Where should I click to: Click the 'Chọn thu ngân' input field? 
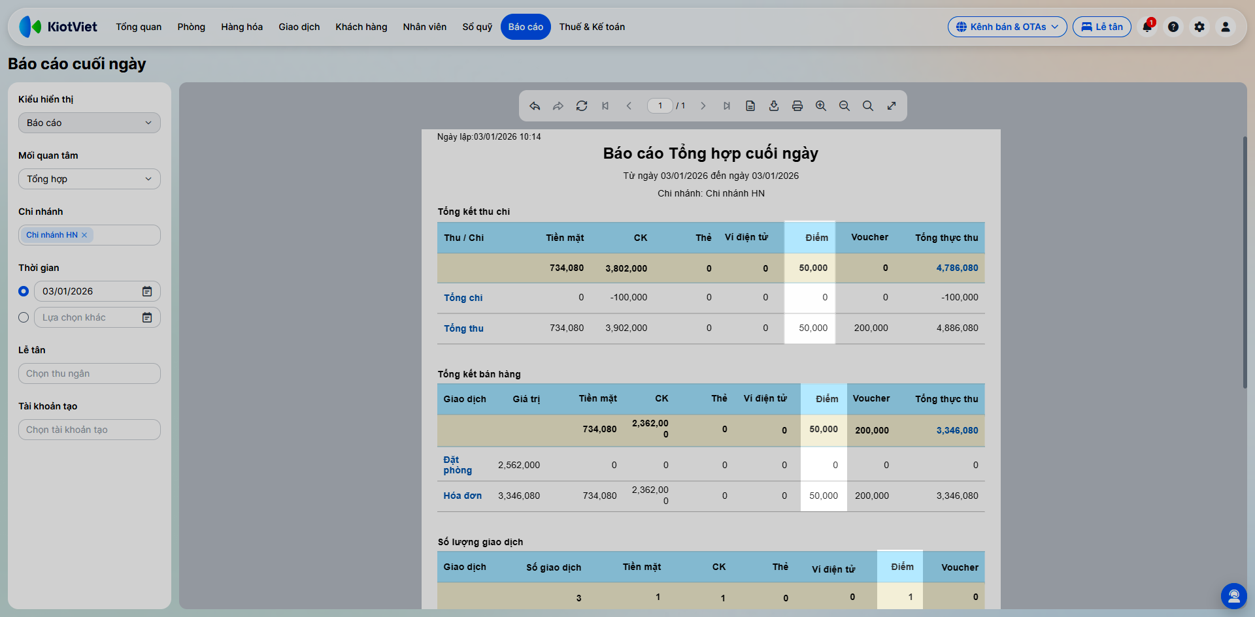(x=90, y=373)
